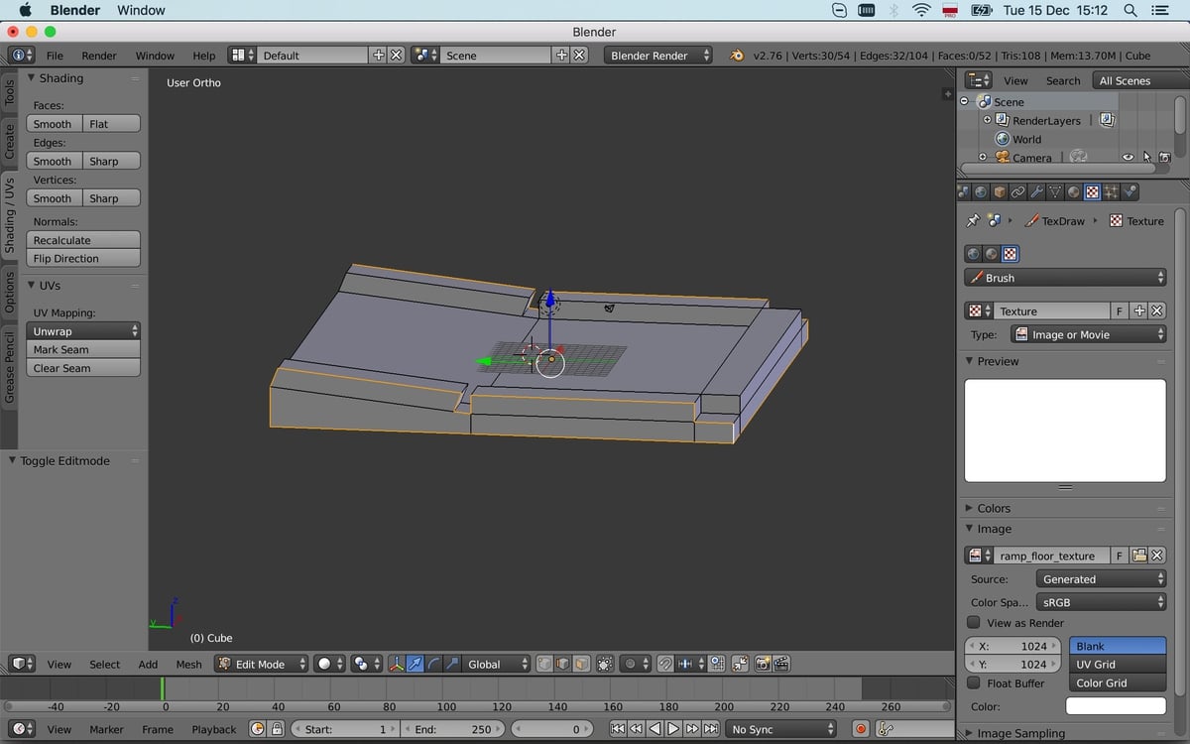Click the Mark Seam button
Image resolution: width=1190 pixels, height=744 pixels.
82,349
